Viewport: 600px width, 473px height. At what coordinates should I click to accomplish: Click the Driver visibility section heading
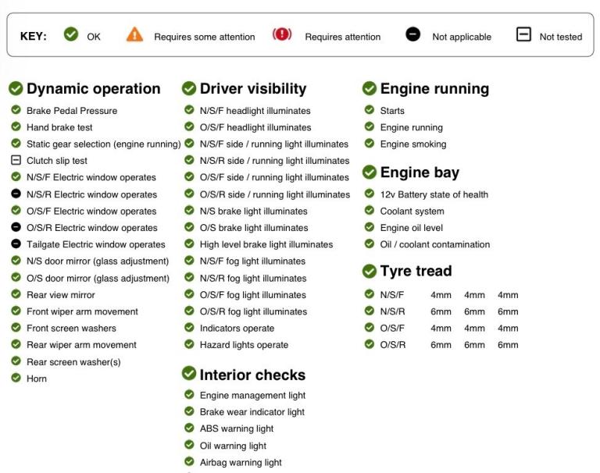coord(252,89)
